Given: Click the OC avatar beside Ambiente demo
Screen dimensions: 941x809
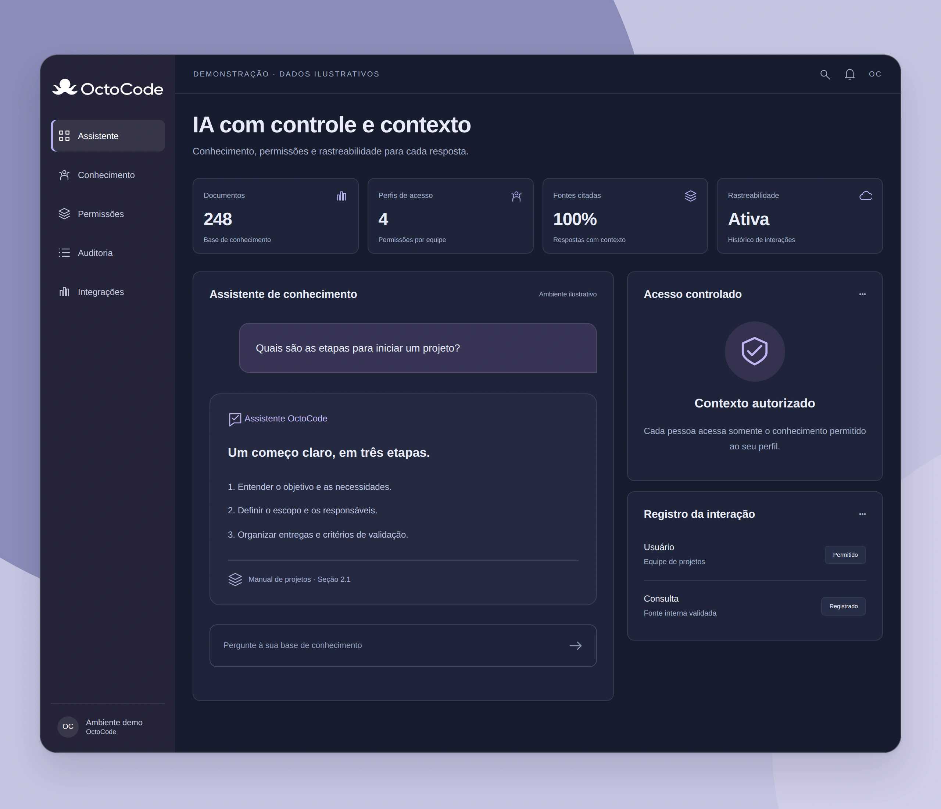Looking at the screenshot, I should (68, 727).
